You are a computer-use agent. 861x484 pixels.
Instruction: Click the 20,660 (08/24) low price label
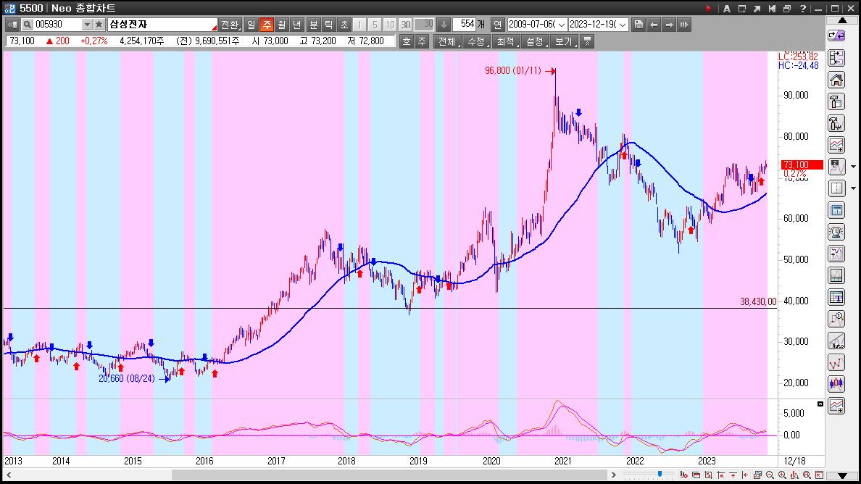(x=127, y=379)
